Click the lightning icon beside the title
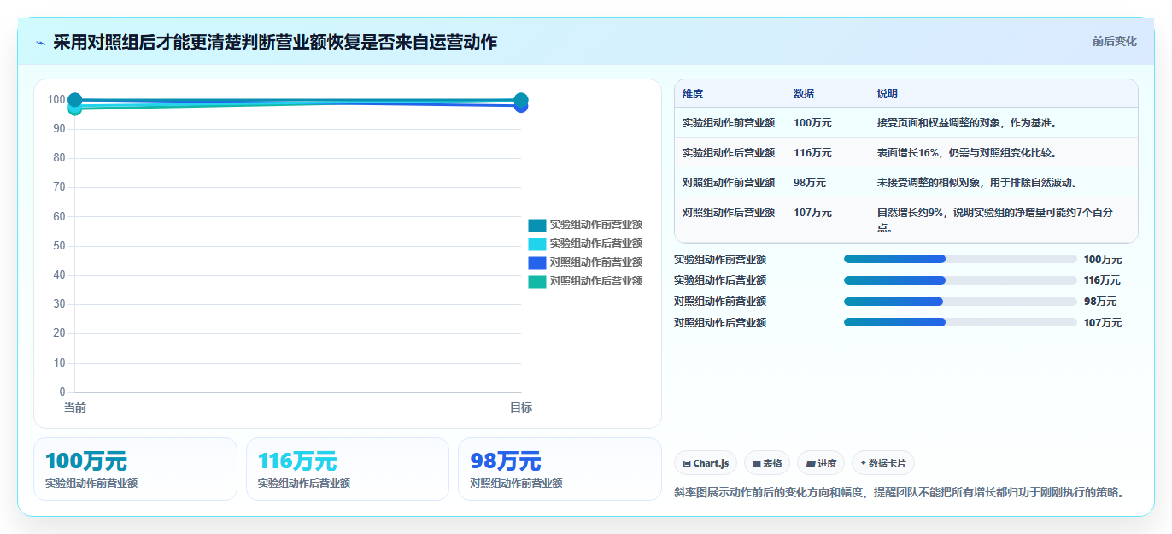Viewport: 1172px width, 534px height. [41, 43]
